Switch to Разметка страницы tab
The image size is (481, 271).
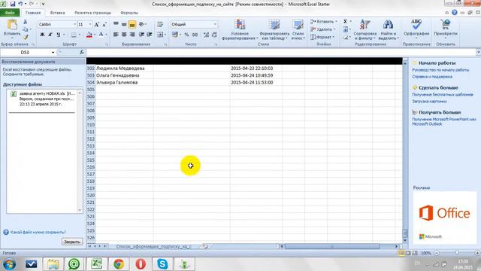[x=92, y=13]
